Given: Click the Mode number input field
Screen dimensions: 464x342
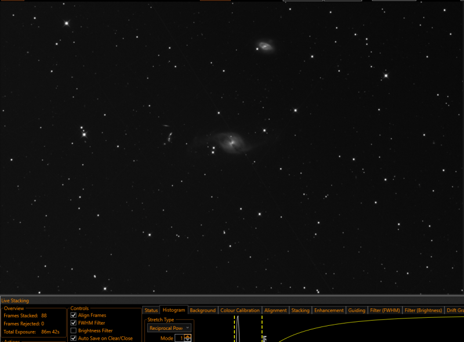Looking at the screenshot, I should point(180,338).
